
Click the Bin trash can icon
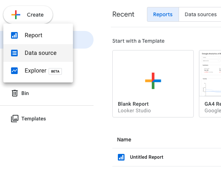click(15, 93)
